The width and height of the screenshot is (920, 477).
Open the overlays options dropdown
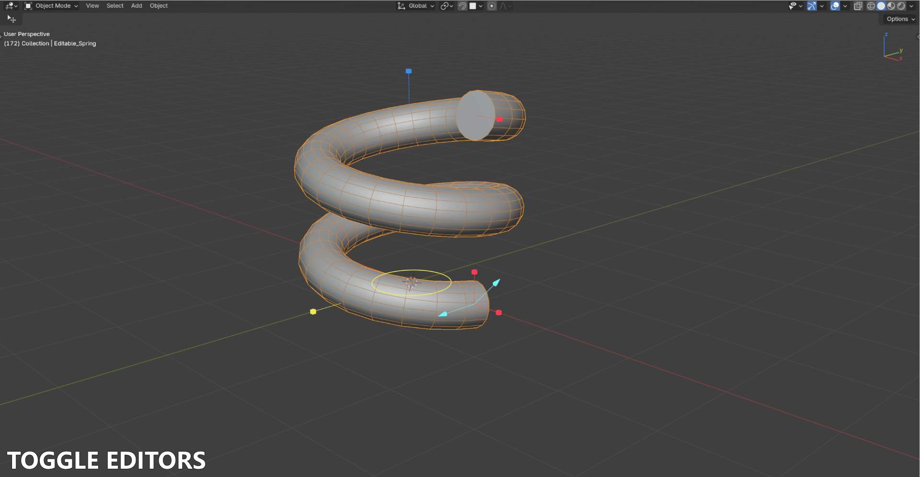[x=845, y=6]
